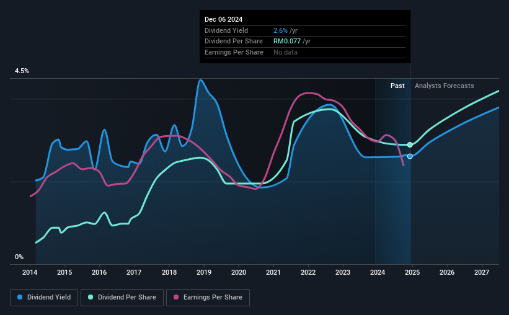Click the 2016 x-axis label
Image resolution: width=509 pixels, height=315 pixels.
click(x=99, y=272)
